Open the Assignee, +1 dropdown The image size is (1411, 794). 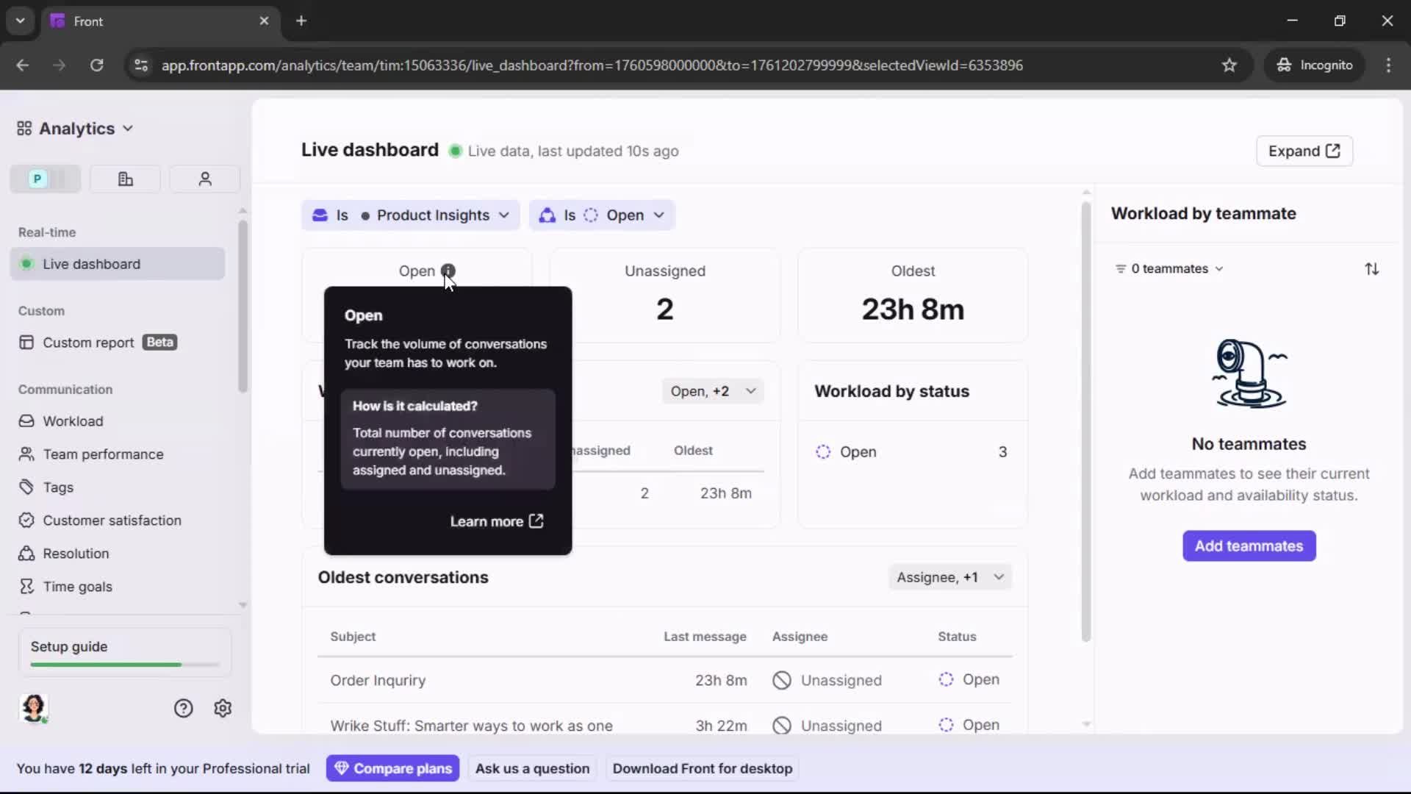pos(949,577)
